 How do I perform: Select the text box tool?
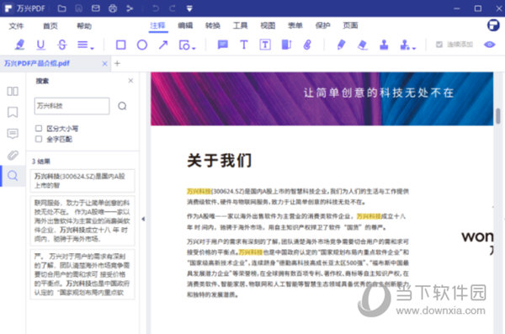(265, 45)
